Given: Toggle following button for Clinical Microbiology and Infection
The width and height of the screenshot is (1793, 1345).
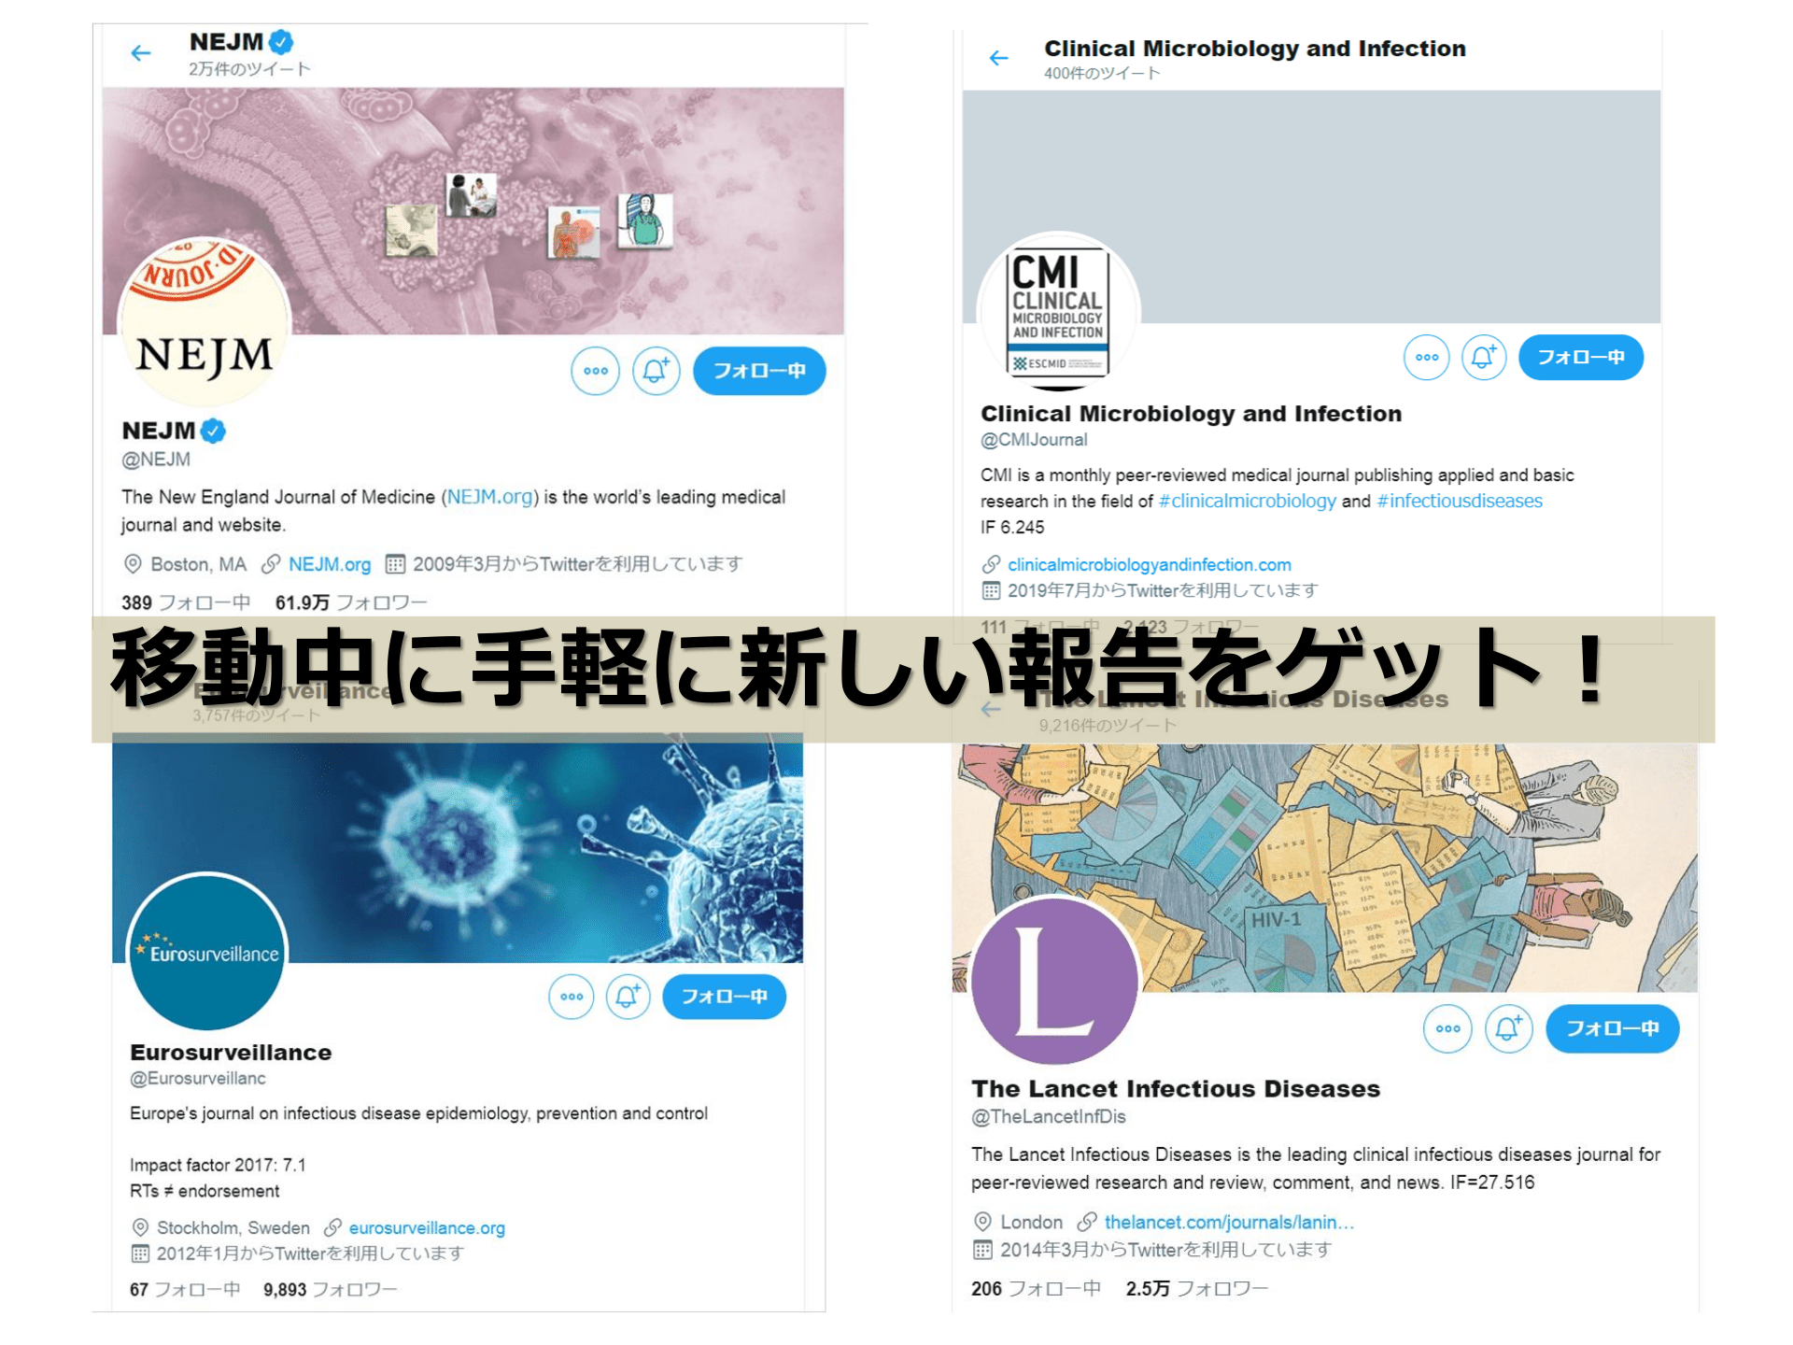Looking at the screenshot, I should coord(1581,357).
